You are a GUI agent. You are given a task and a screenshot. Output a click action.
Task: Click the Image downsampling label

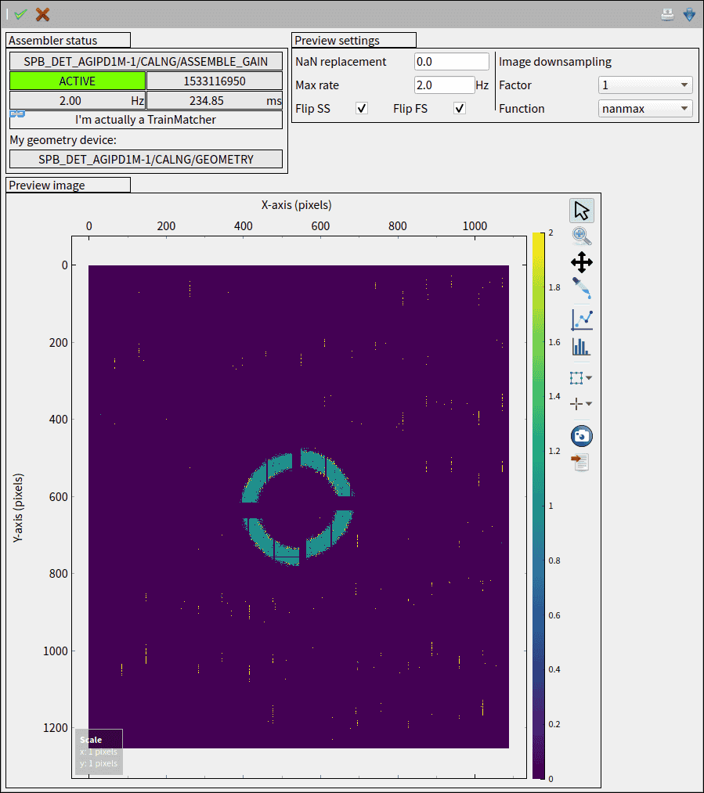(x=555, y=62)
